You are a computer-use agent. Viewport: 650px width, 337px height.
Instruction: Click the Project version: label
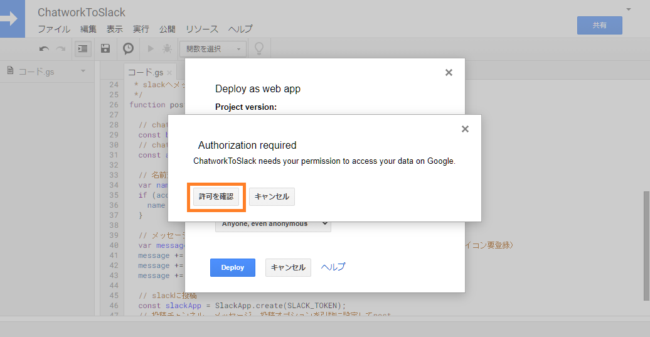[x=246, y=107]
